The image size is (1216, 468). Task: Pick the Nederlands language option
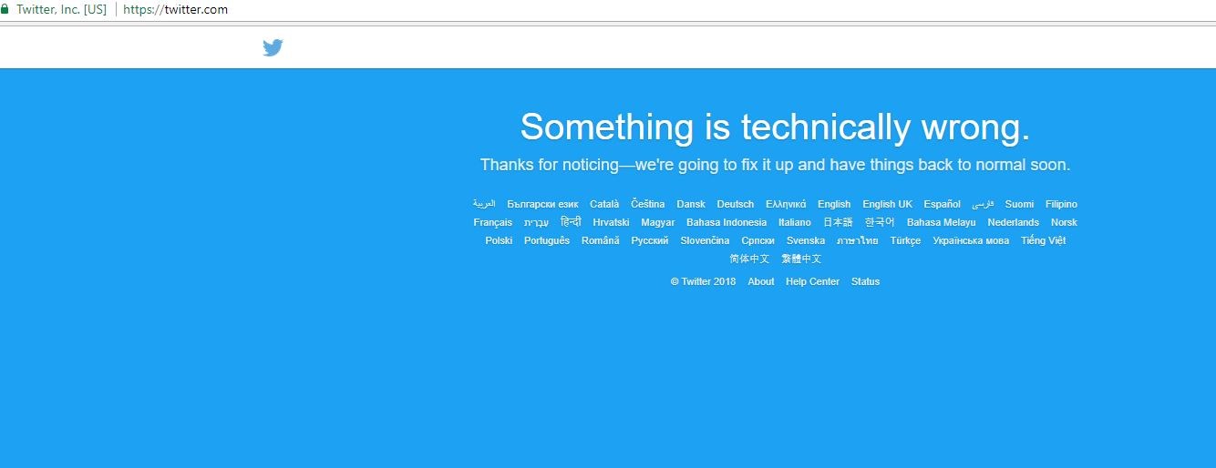1013,222
